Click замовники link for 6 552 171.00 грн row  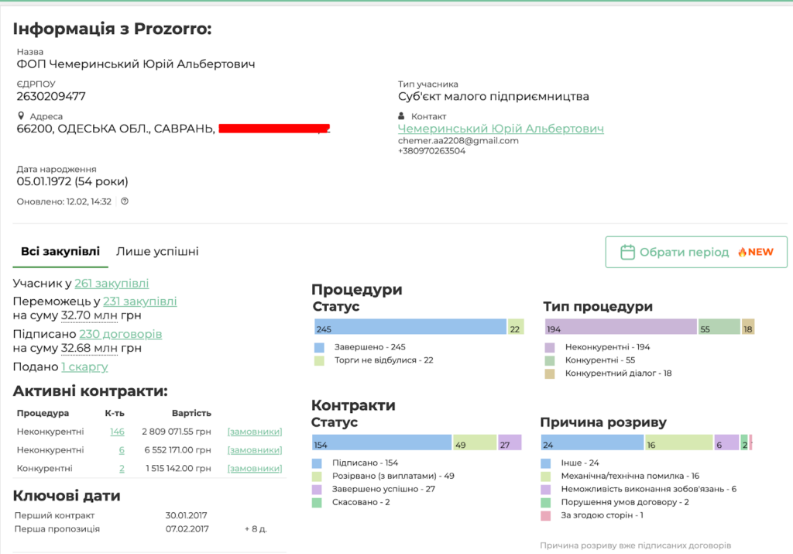coord(254,450)
